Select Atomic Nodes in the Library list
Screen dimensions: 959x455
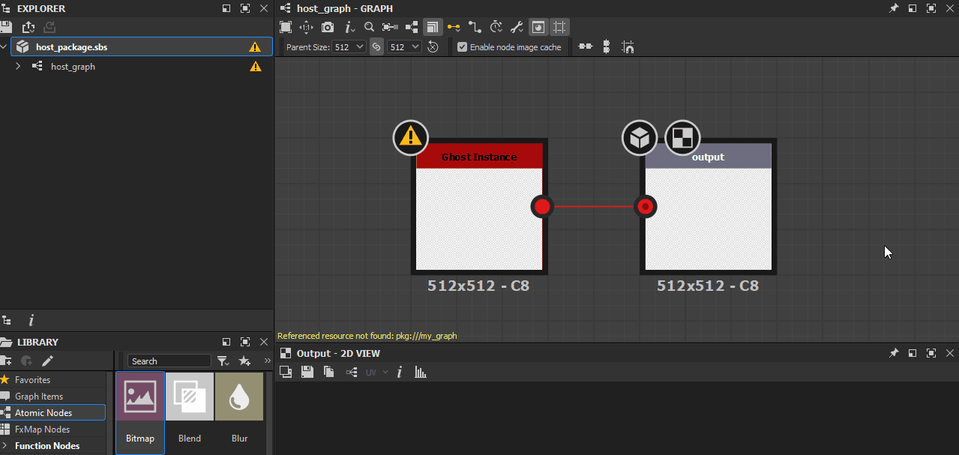click(x=43, y=413)
